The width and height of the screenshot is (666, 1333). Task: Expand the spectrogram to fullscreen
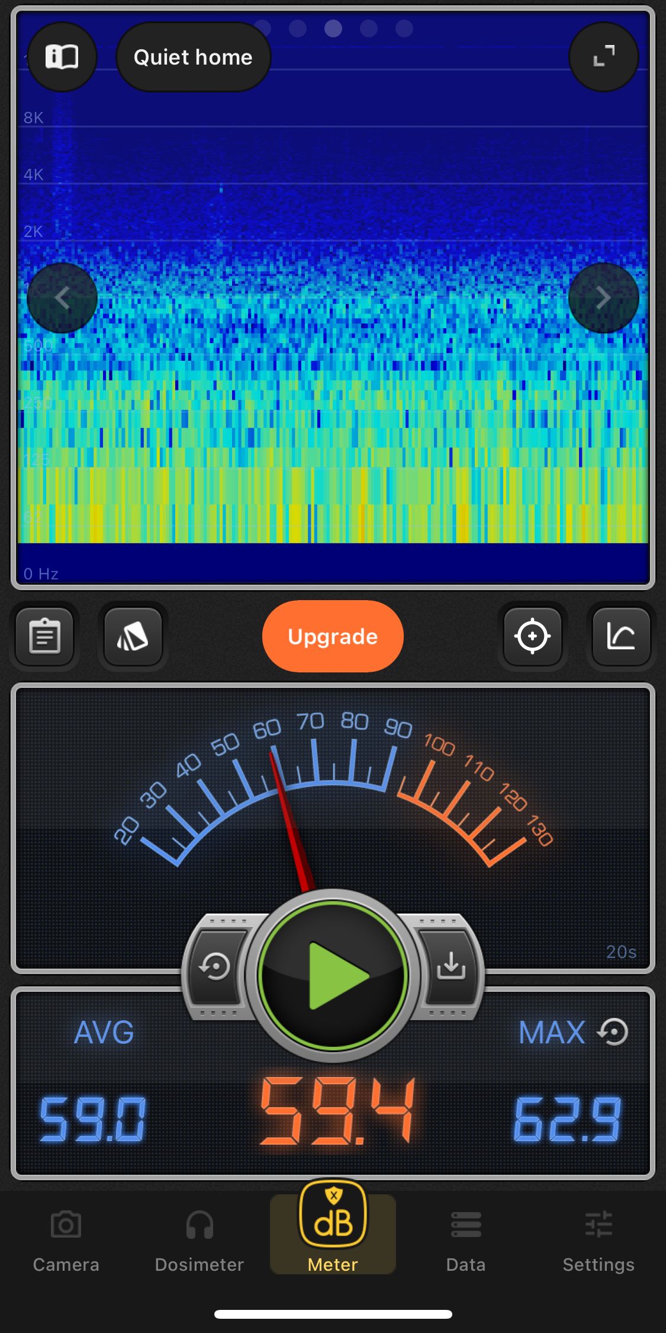point(603,57)
